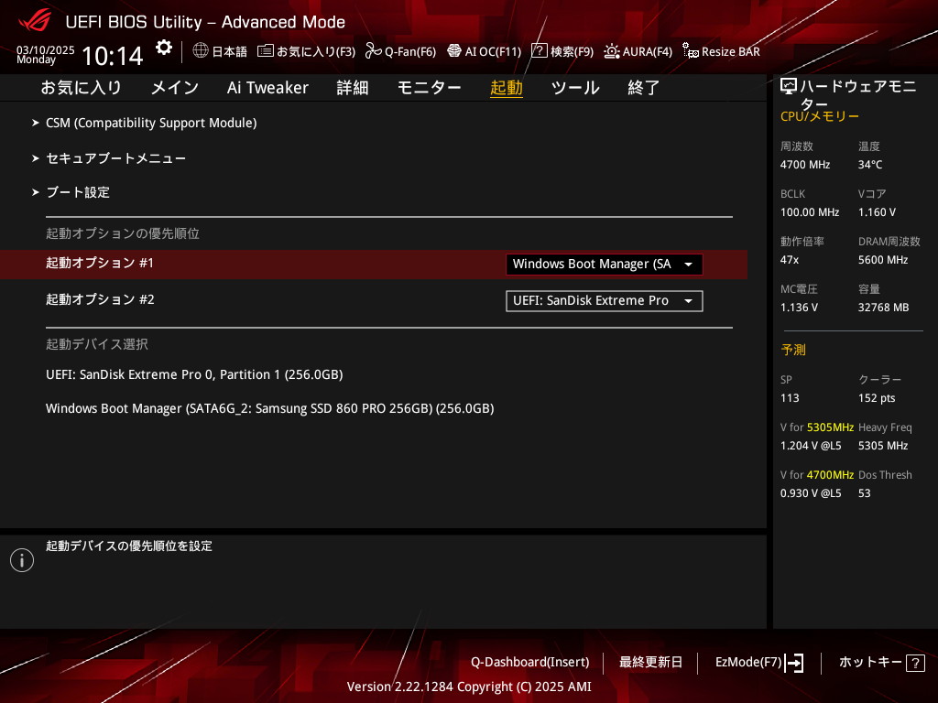Open Q-Dashboard(Insert)
This screenshot has height=703, width=938.
click(x=530, y=663)
